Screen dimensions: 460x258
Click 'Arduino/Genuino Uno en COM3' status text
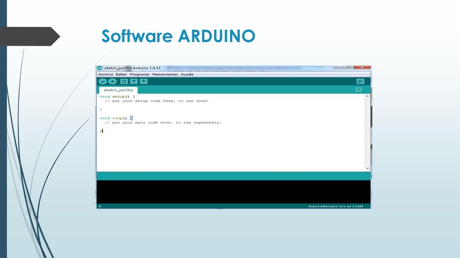click(x=336, y=206)
